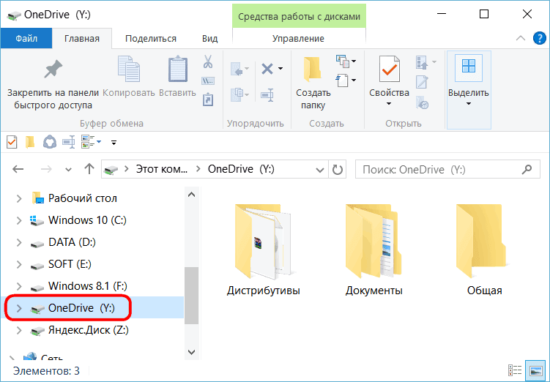This screenshot has width=550, height=382.
Task: Open New item dropdown arrow
Action: [x=354, y=61]
